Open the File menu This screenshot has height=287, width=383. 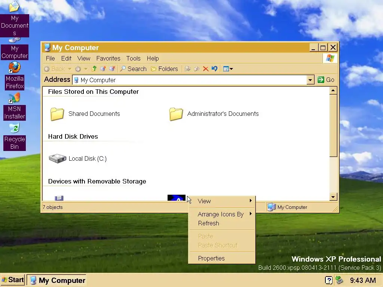coord(50,59)
